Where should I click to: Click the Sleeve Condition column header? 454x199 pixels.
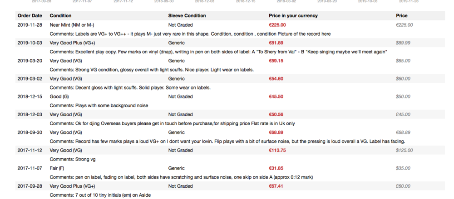tap(187, 15)
